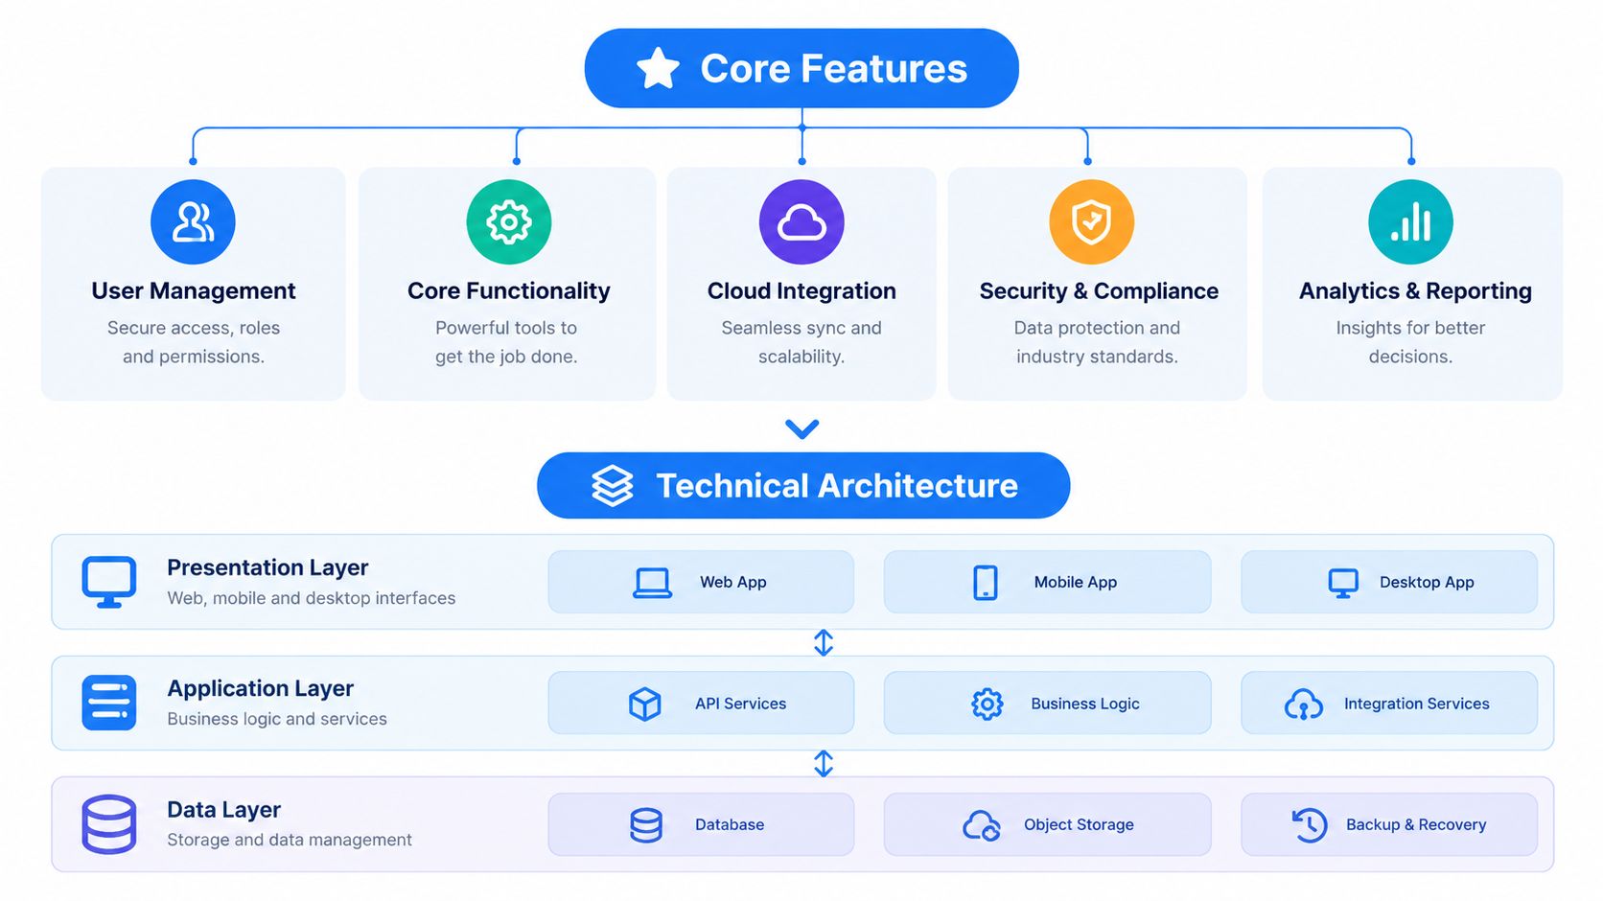Screen dimensions: 1603x901
Task: Click 'Secure access, roles and permissions.' text
Action: 194,342
